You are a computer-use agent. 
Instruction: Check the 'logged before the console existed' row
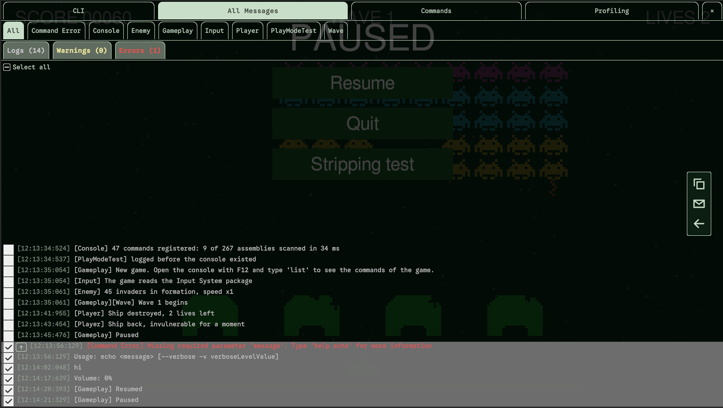(9, 260)
